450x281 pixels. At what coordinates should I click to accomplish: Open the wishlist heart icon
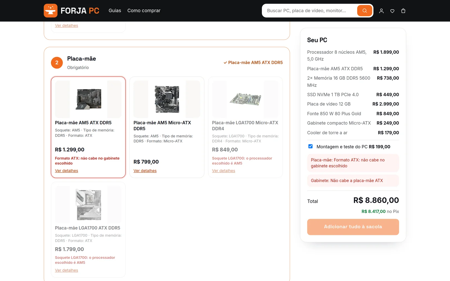click(x=392, y=11)
